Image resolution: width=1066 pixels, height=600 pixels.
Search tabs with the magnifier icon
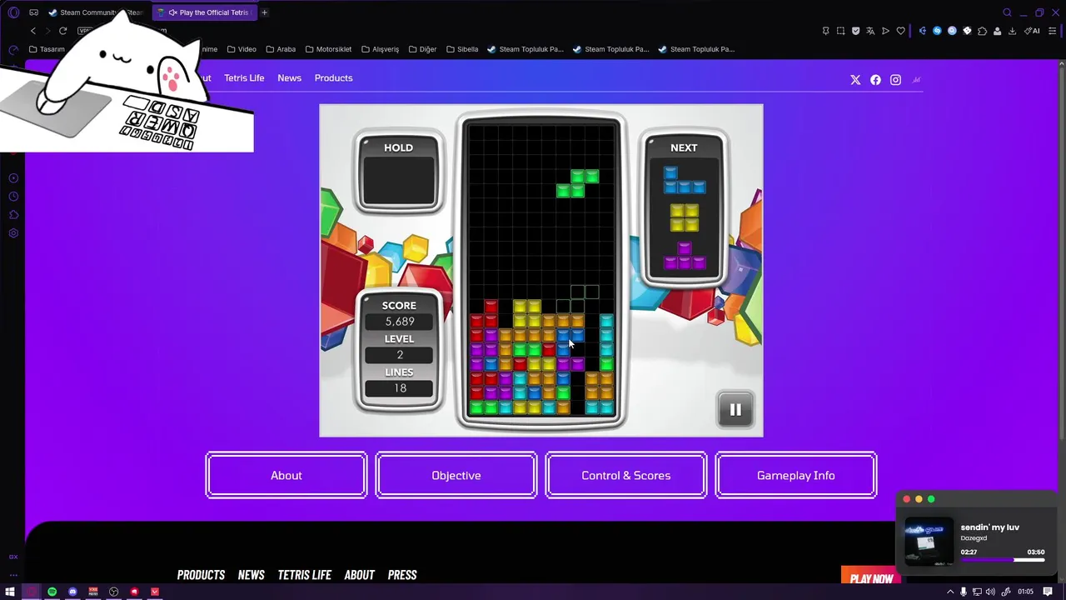(1007, 12)
